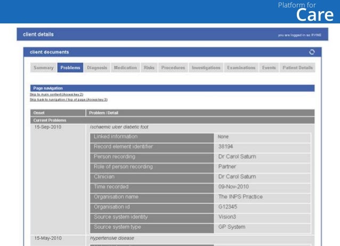Open the Patient Details tab
The width and height of the screenshot is (340, 246).
point(297,68)
